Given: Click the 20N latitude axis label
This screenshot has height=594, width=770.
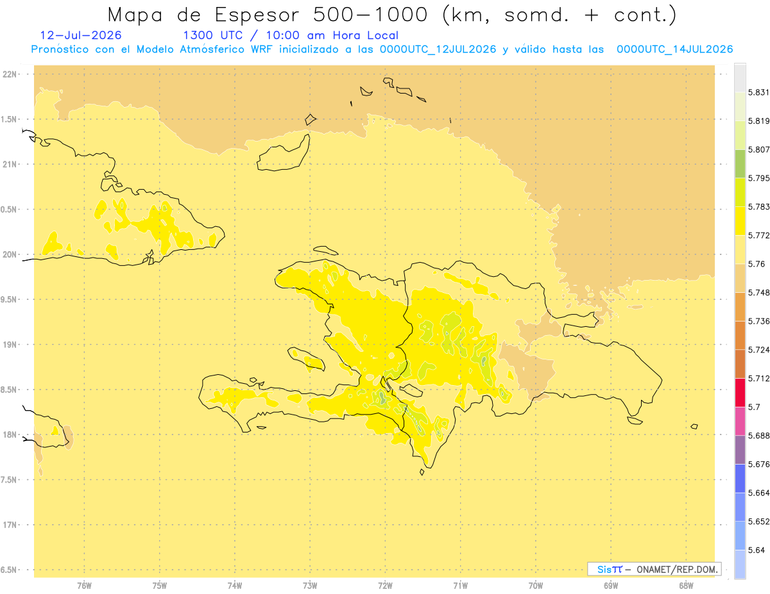Looking at the screenshot, I should 10,254.
